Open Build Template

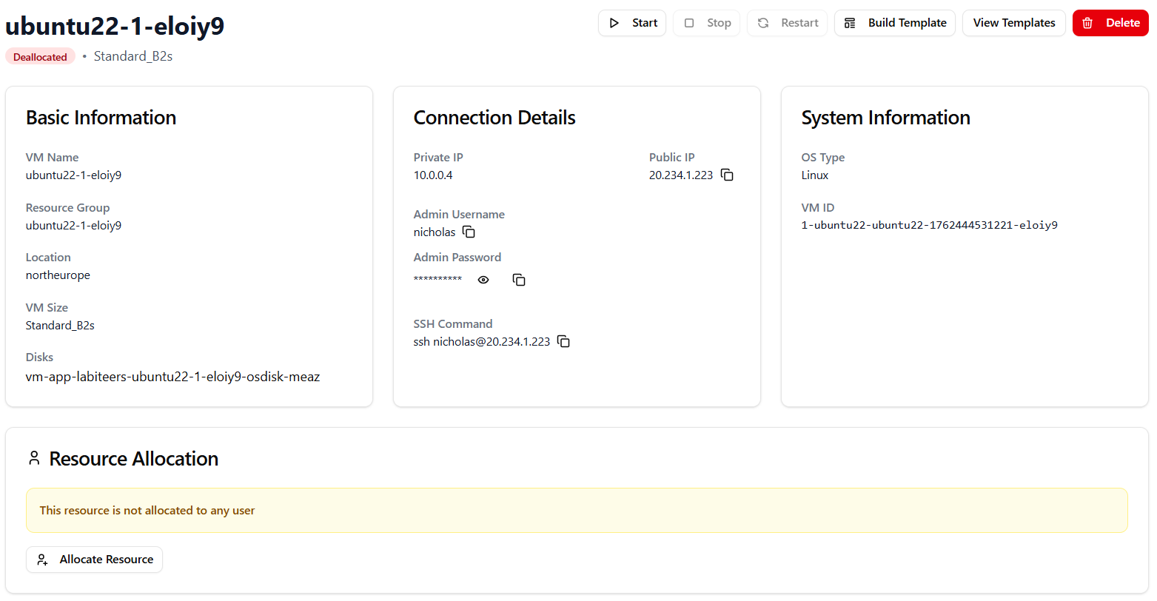click(x=894, y=23)
